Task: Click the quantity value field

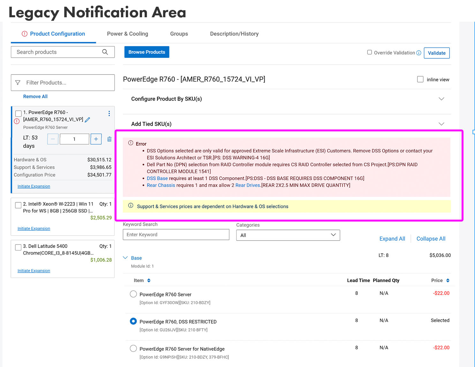Action: point(74,139)
